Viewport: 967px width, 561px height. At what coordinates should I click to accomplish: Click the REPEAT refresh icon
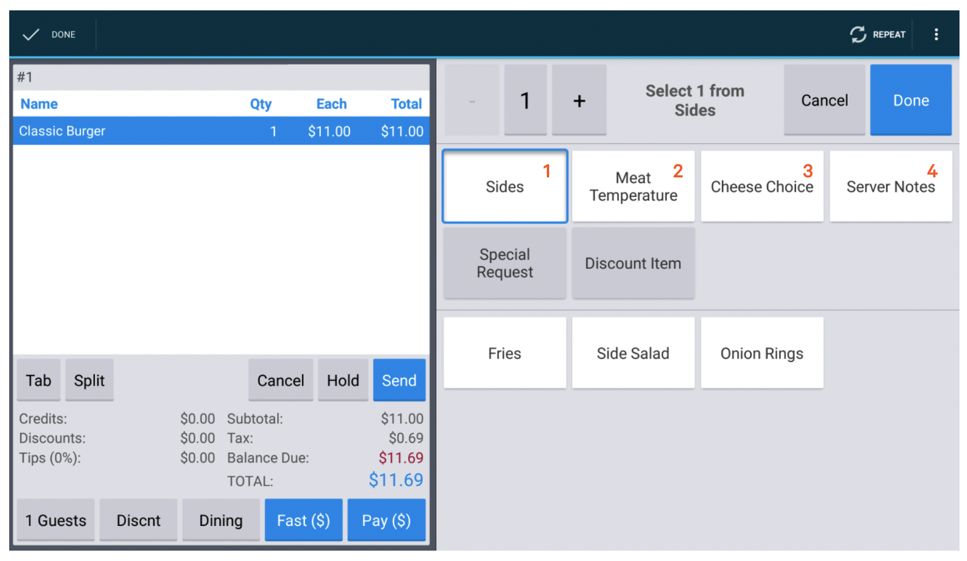(x=877, y=34)
